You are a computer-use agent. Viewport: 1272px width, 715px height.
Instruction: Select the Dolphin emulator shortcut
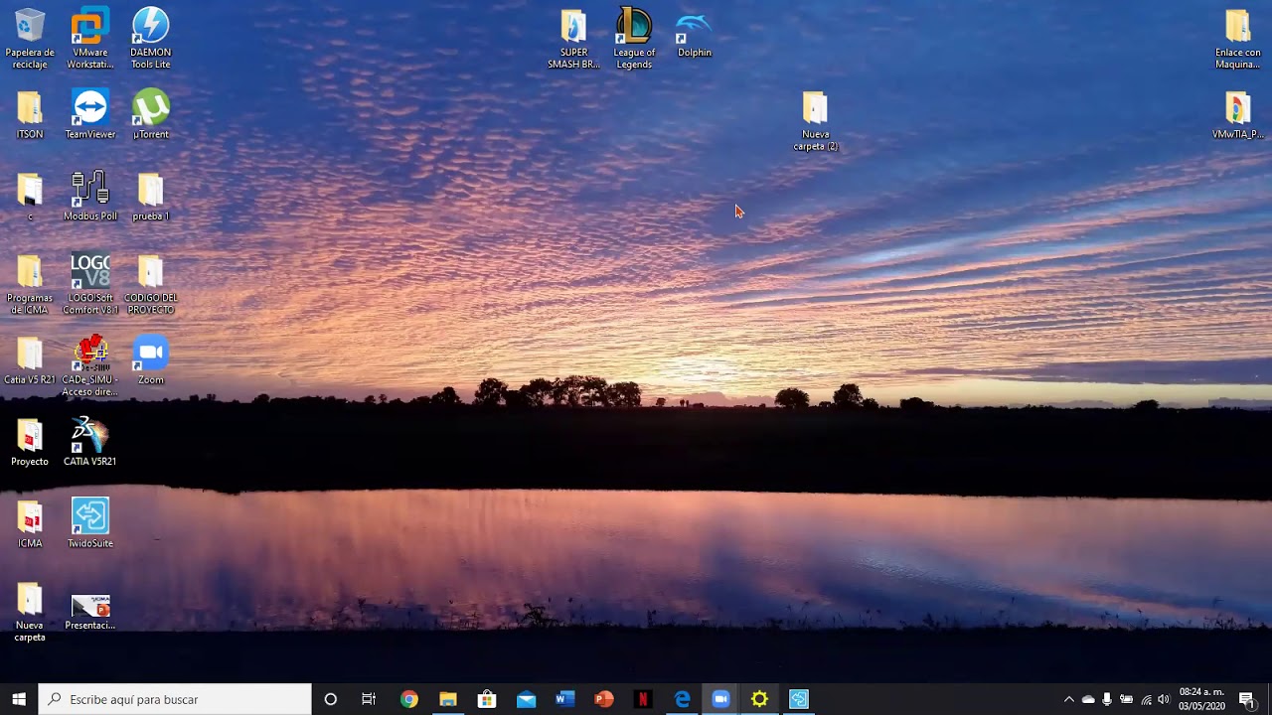695,33
